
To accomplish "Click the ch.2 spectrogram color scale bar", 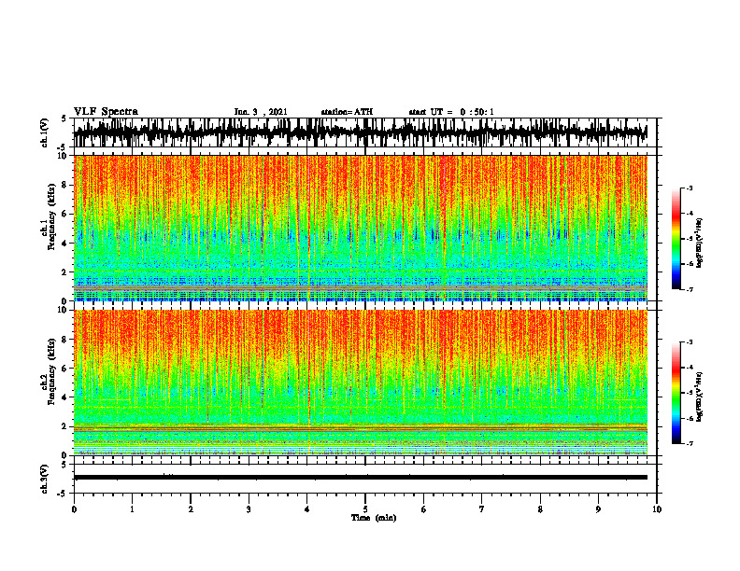I will click(676, 393).
